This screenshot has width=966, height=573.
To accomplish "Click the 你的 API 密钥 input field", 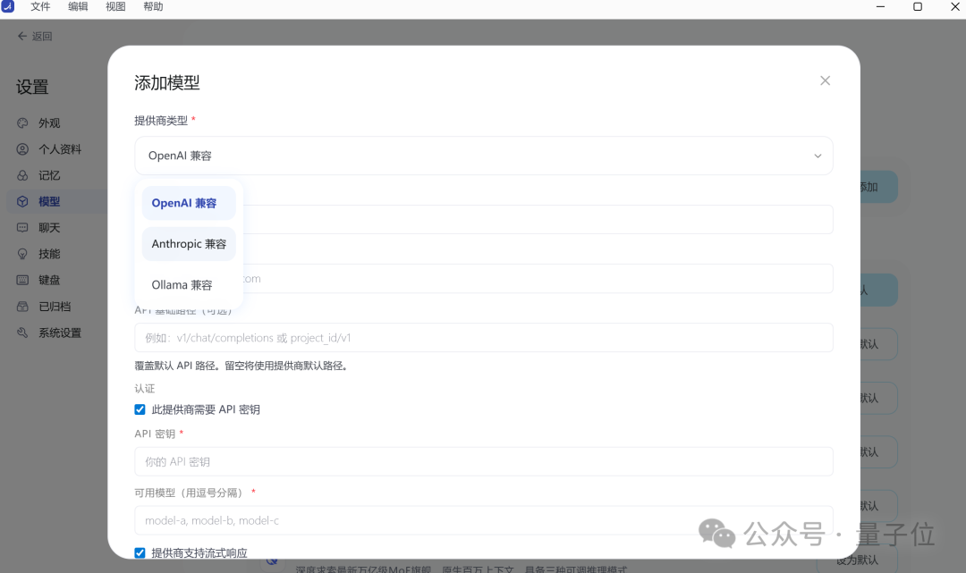I will [484, 461].
